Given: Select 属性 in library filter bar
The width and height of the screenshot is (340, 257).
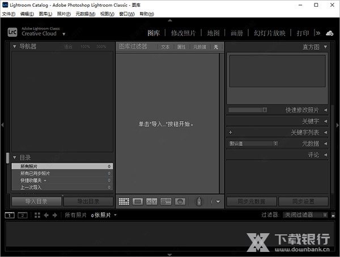Looking at the screenshot, I should (181, 47).
